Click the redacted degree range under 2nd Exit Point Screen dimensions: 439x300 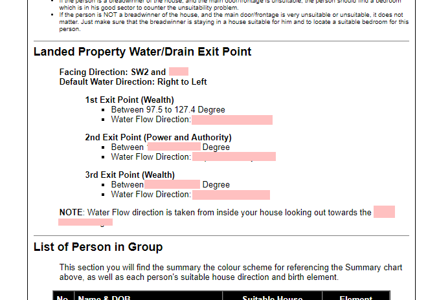[174, 147]
